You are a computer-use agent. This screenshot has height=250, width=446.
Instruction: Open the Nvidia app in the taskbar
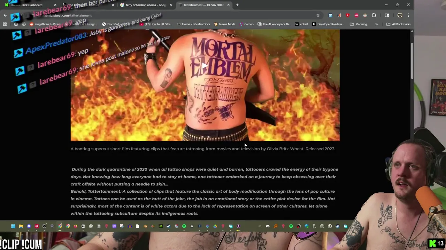[161, 226]
